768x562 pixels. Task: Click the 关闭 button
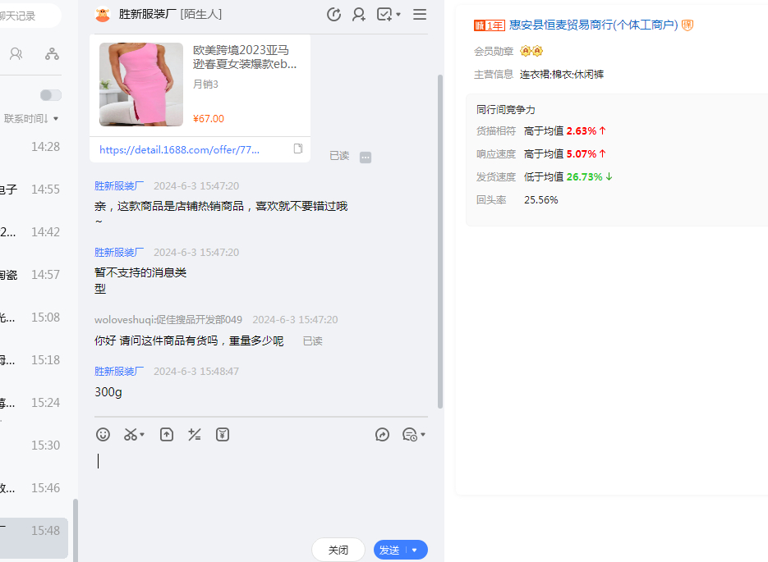tap(338, 550)
